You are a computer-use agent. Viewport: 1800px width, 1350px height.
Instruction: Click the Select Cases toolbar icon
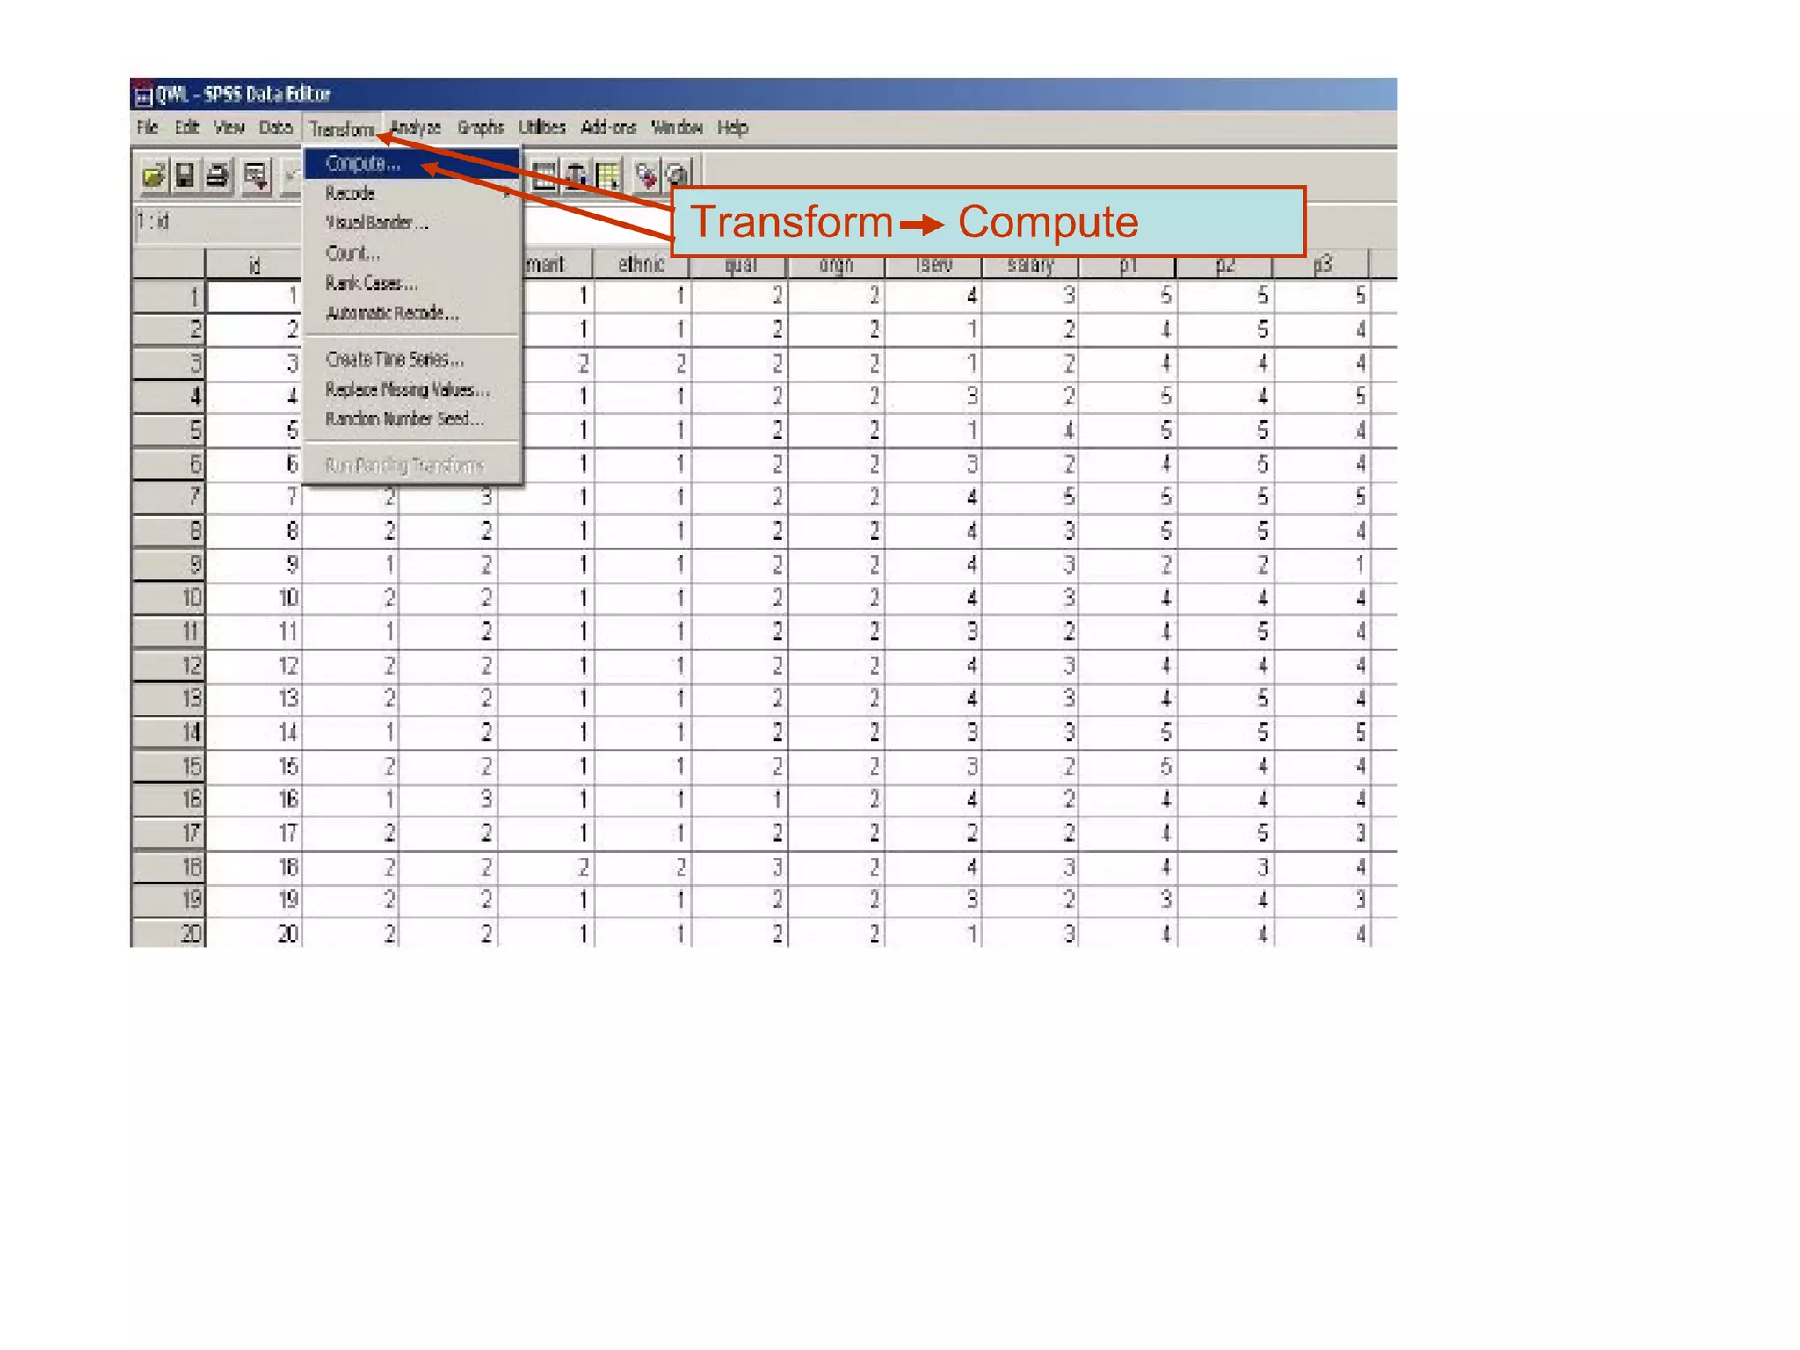(x=608, y=176)
